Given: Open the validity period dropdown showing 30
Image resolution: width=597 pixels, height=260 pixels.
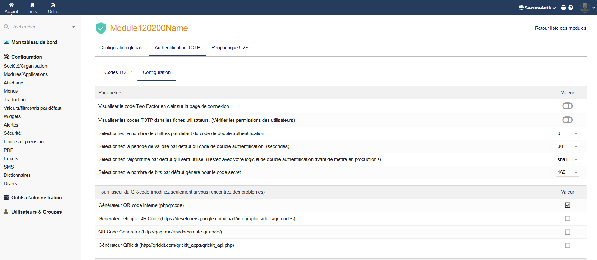Looking at the screenshot, I should click(x=568, y=146).
